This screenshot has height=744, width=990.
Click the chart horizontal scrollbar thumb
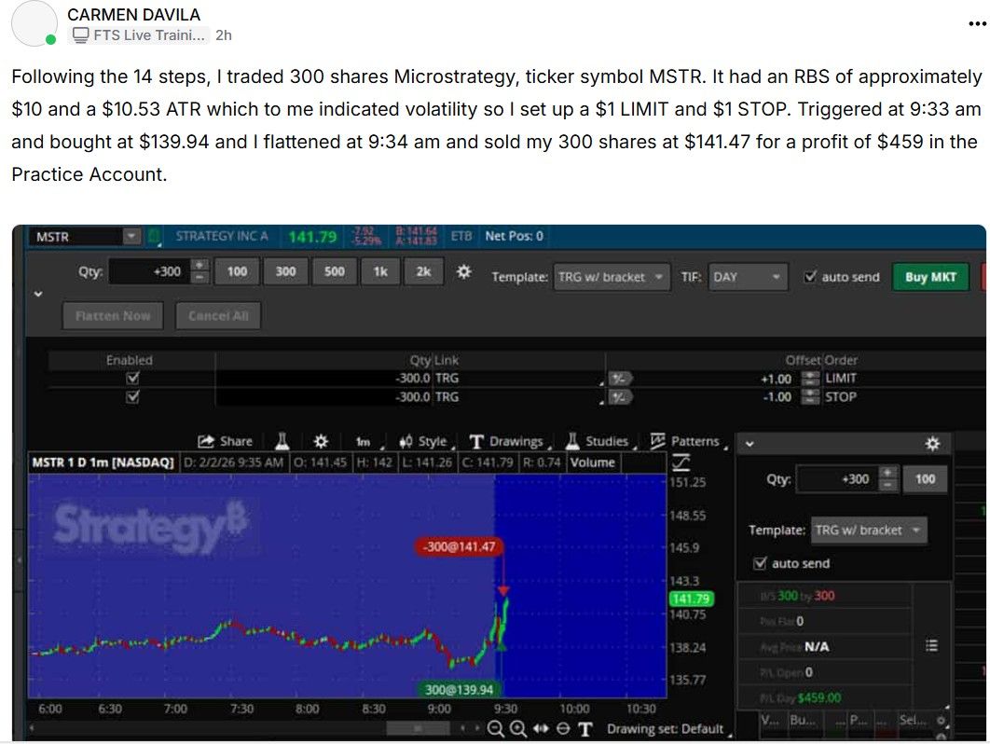(418, 729)
